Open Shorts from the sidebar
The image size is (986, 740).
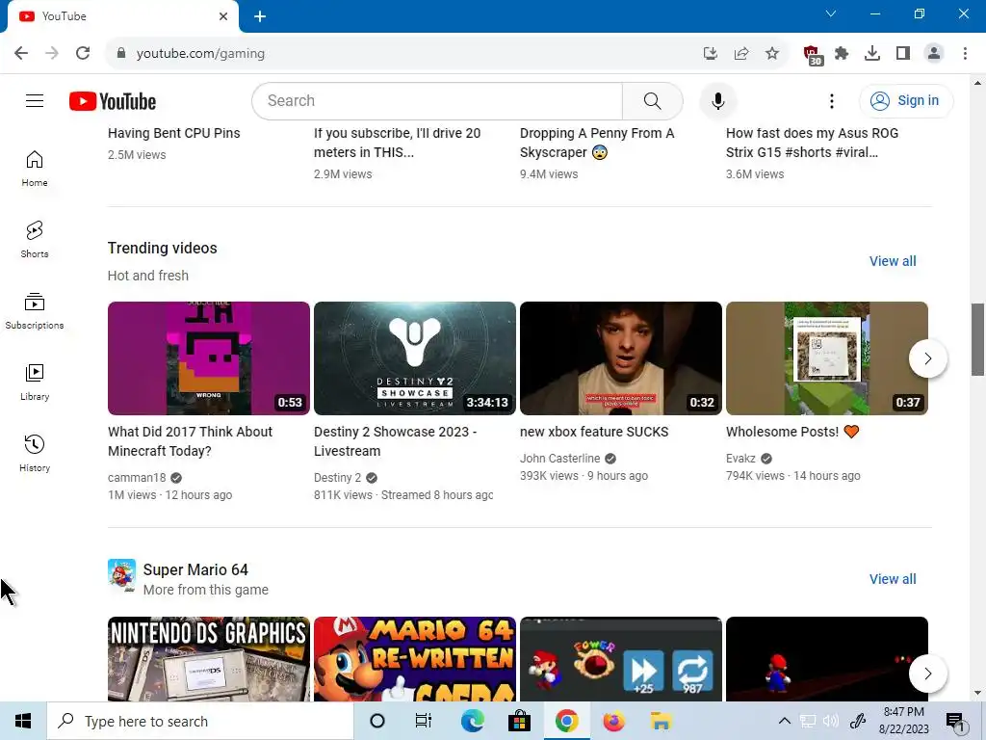click(x=35, y=240)
